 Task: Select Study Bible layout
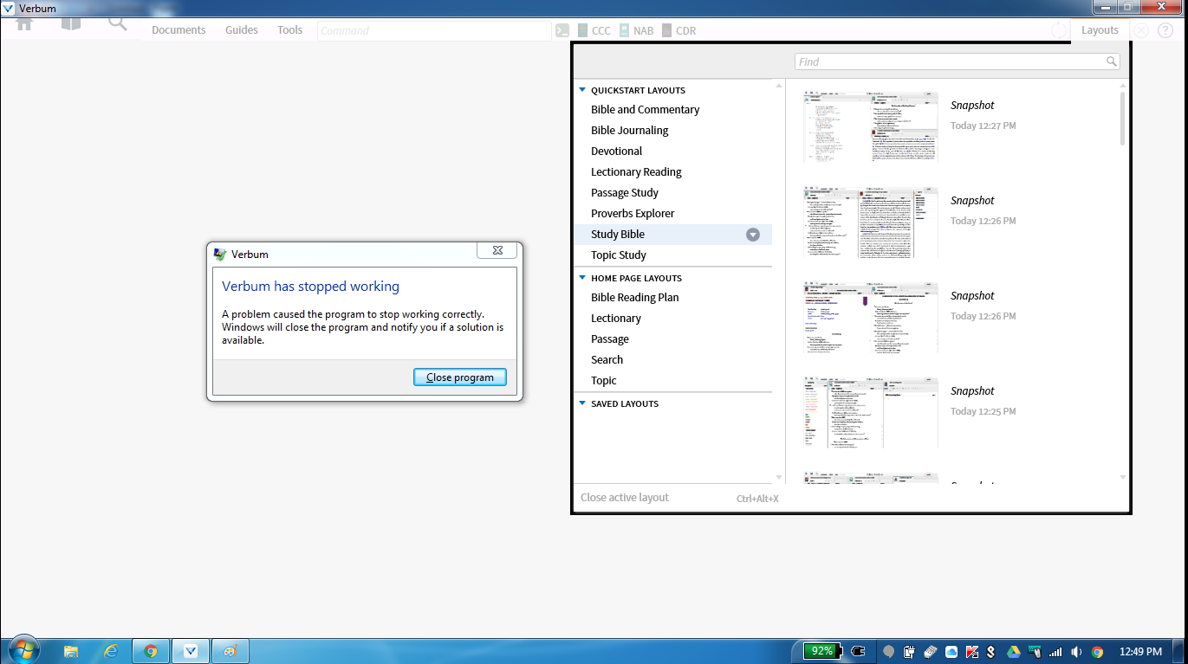point(672,235)
